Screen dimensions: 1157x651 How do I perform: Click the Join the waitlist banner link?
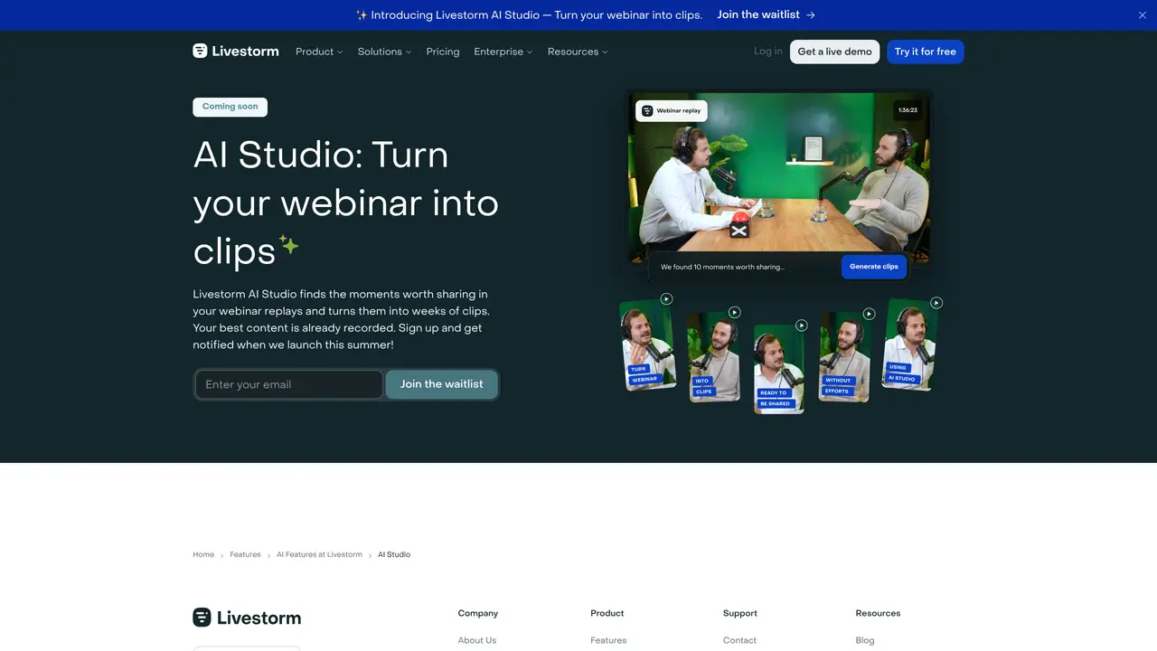[766, 15]
